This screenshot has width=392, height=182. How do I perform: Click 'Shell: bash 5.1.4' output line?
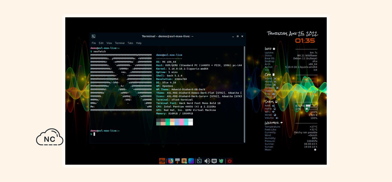pyautogui.click(x=169, y=76)
